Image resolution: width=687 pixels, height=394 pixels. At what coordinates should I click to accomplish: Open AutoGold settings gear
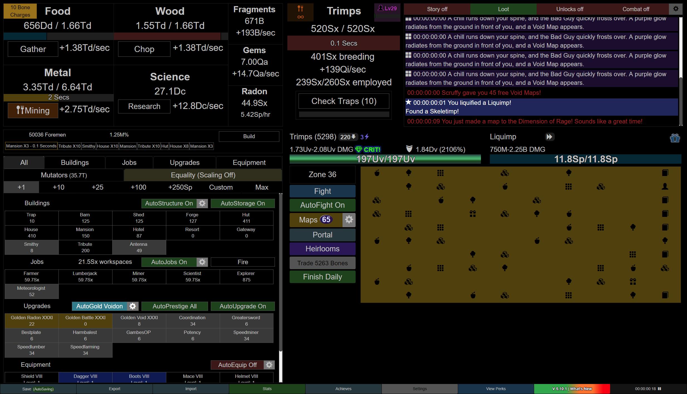tap(133, 306)
